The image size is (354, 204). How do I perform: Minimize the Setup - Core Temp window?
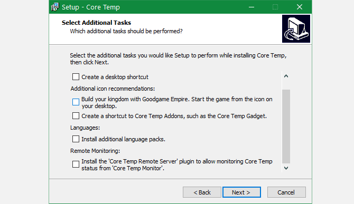251,7
